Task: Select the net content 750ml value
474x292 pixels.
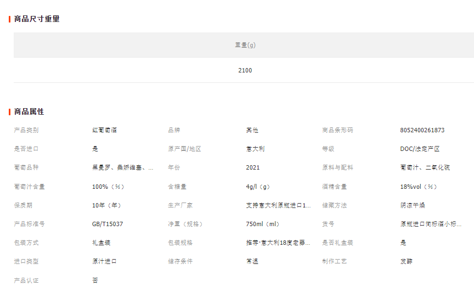Action: (x=263, y=224)
